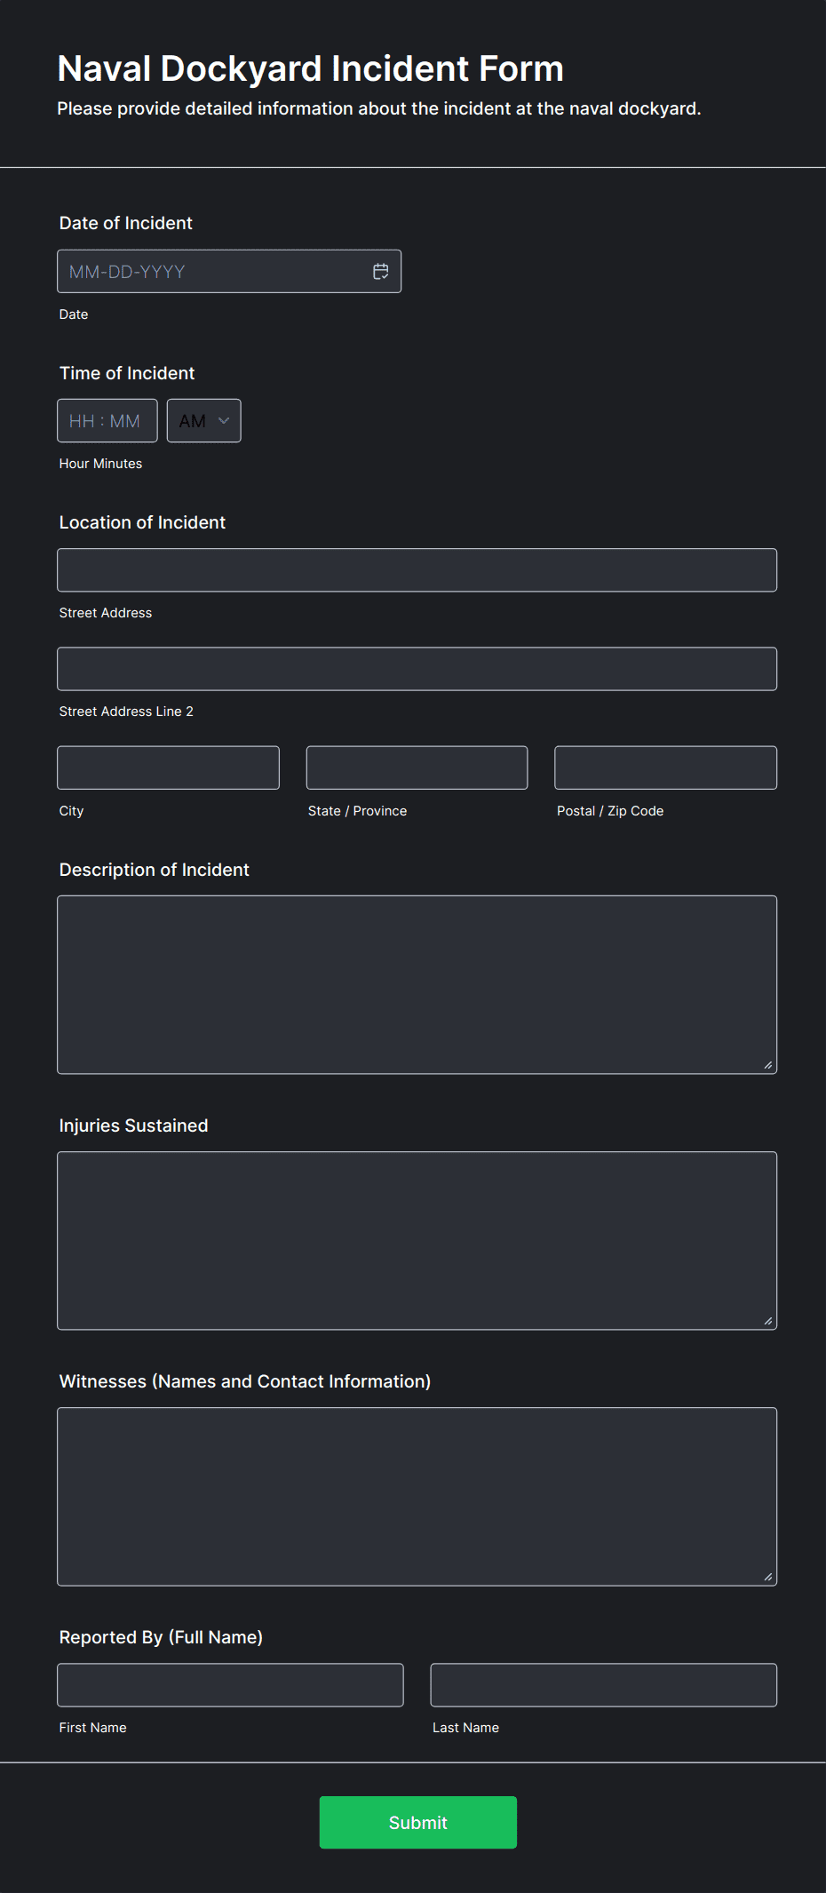Open the calendar date picker icon

[380, 272]
